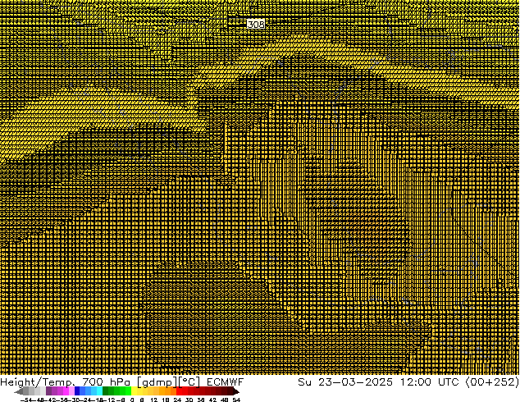Click the "12:00 UTC" time text

tap(430, 381)
